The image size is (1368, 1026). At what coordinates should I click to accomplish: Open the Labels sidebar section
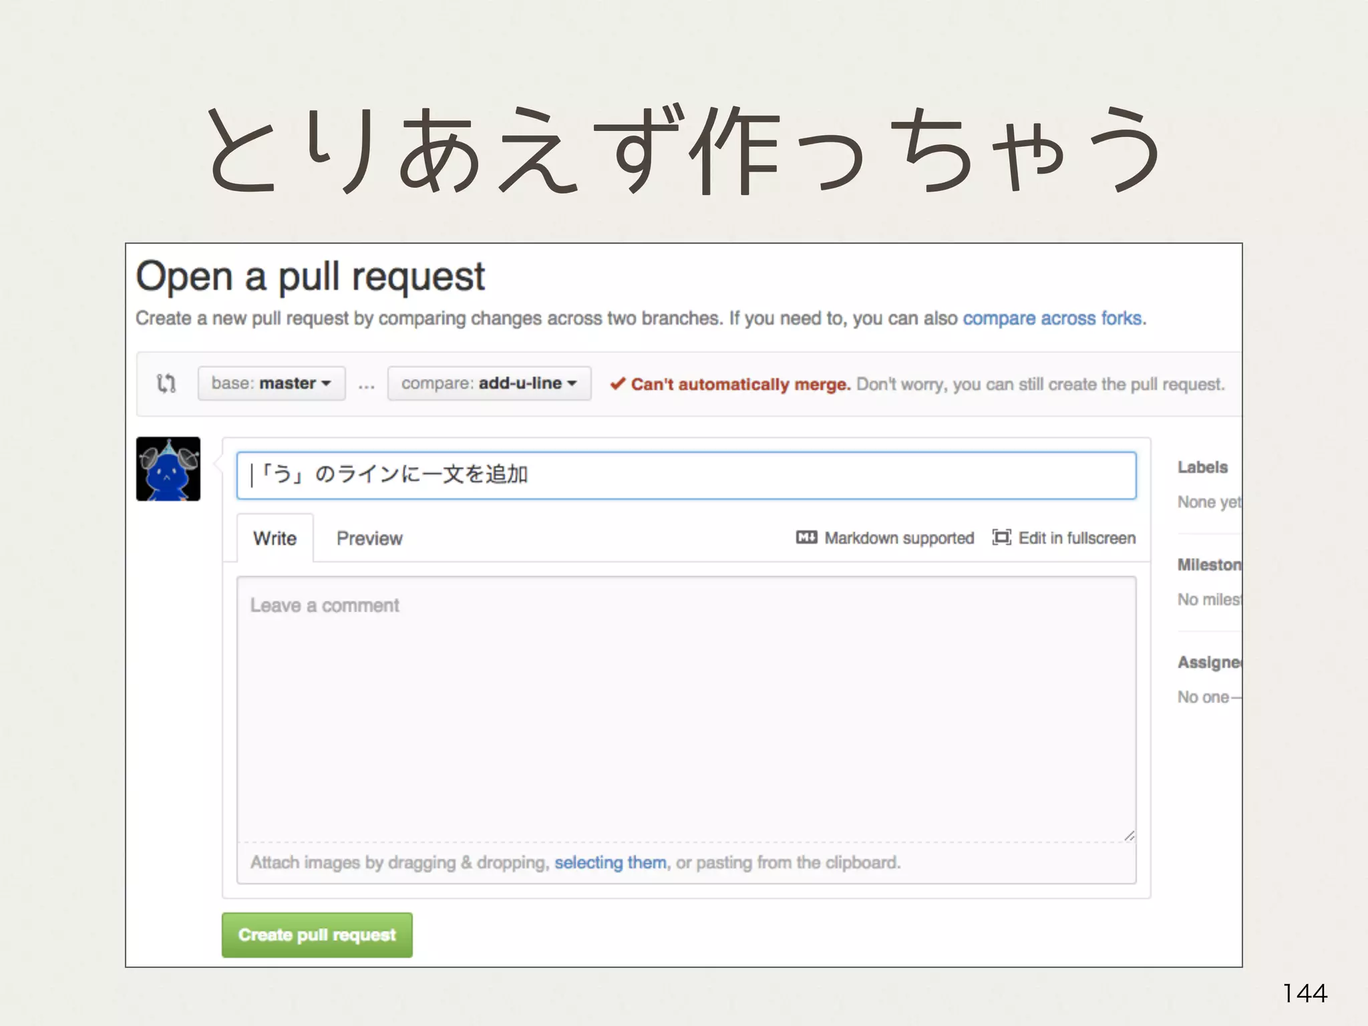click(1202, 468)
